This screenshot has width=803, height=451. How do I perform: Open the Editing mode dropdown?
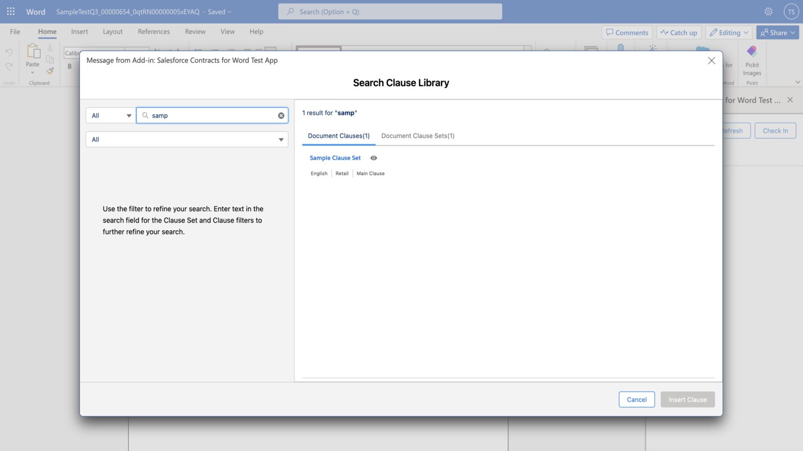click(x=729, y=33)
